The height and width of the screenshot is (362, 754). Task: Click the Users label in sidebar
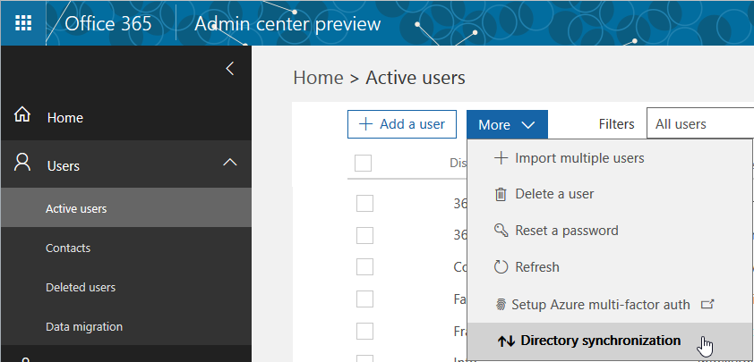[64, 166]
